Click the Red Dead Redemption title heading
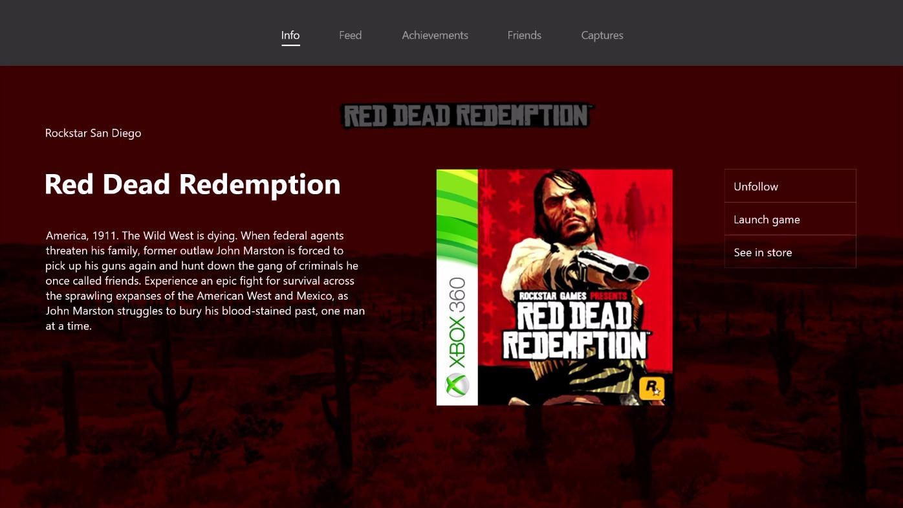The image size is (903, 508). pos(192,184)
